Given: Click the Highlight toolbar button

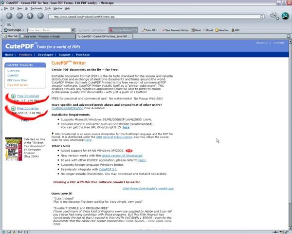Looking at the screenshot, I should pos(99,30).
